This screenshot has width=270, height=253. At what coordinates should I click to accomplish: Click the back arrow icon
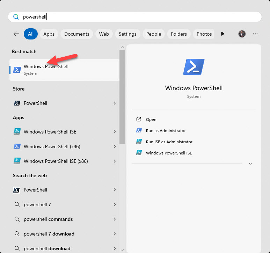(16, 34)
